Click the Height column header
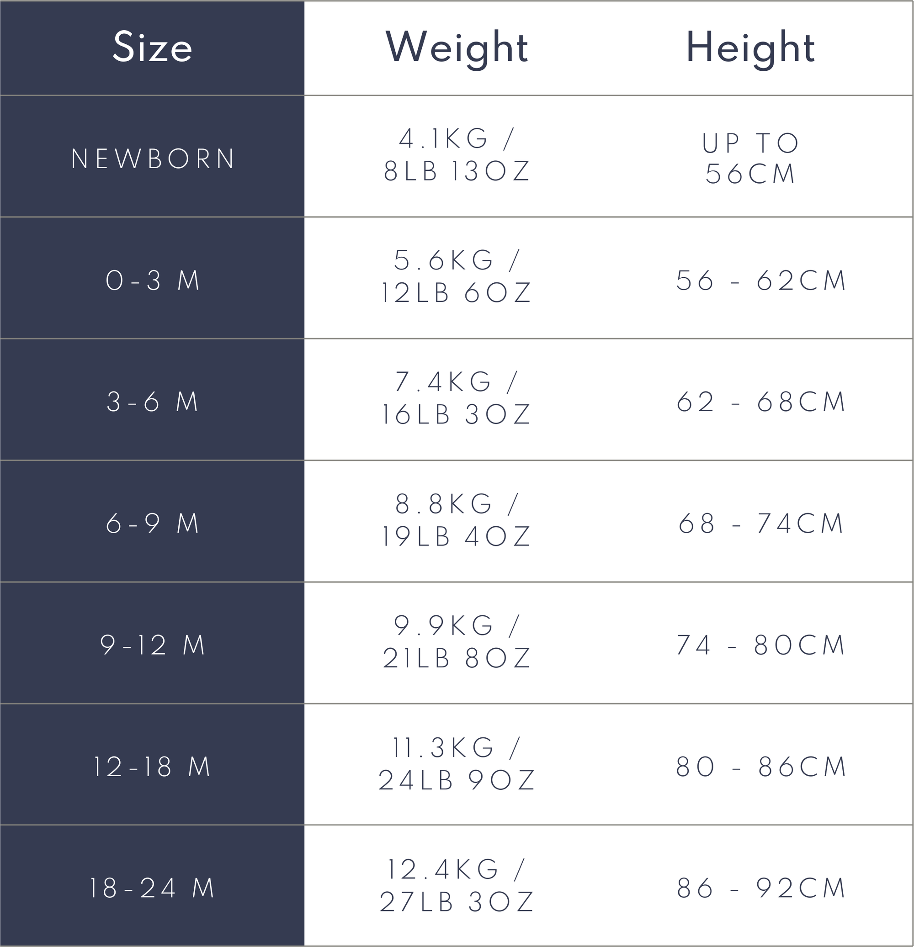This screenshot has width=914, height=947. (x=751, y=48)
